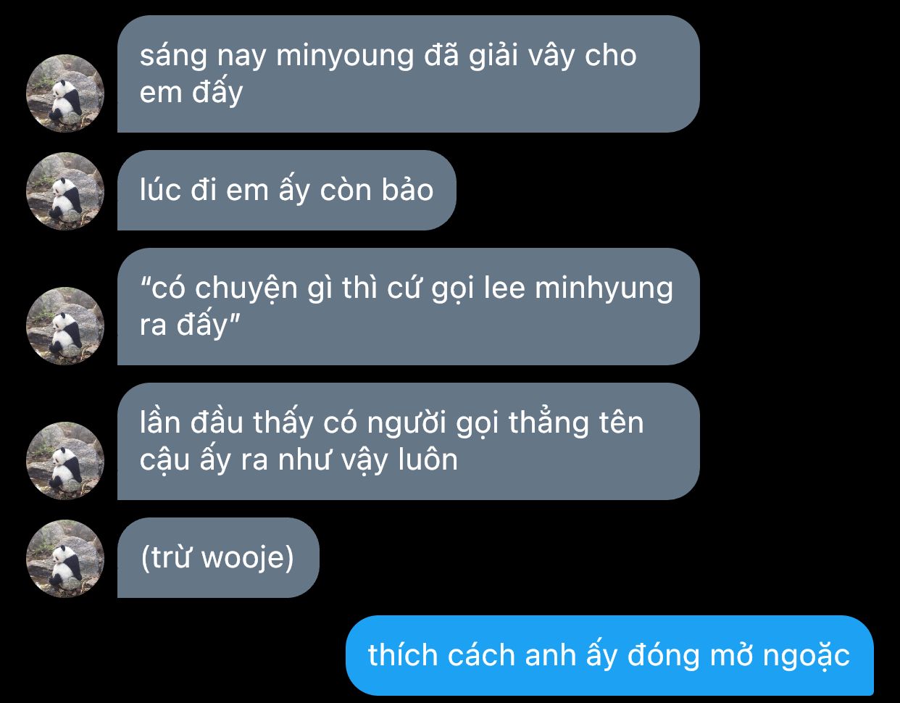Screen dimensions: 900x703
Task: Select 'cậu ấy ra như vậy luôn' text line
Action: point(299,461)
